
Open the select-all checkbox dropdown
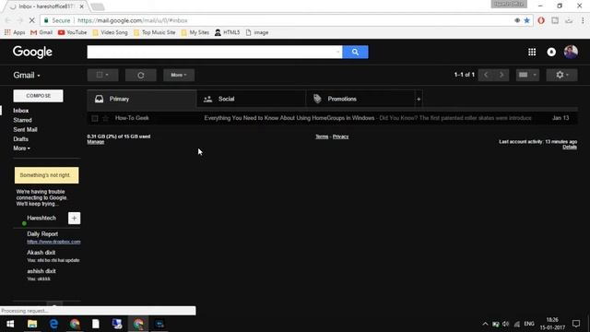click(x=102, y=75)
